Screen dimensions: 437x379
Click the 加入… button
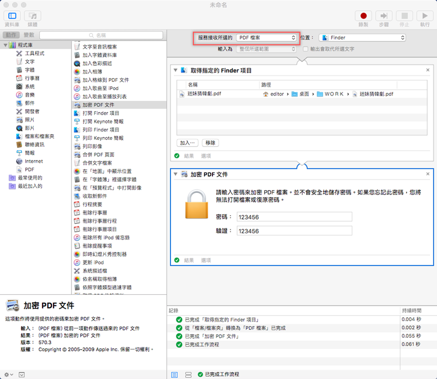tap(188, 143)
